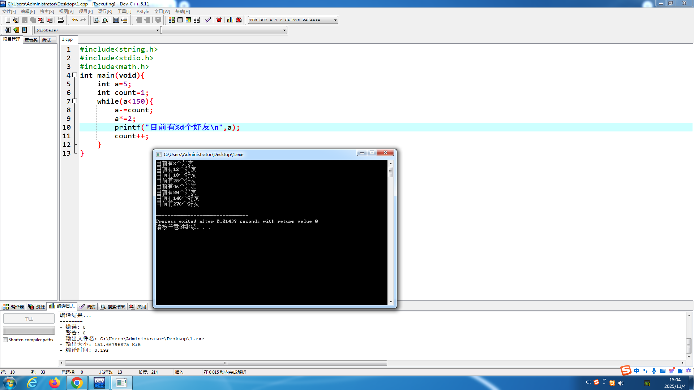Click the Dev-C++ taskbar icon
The width and height of the screenshot is (694, 390).
tap(99, 383)
